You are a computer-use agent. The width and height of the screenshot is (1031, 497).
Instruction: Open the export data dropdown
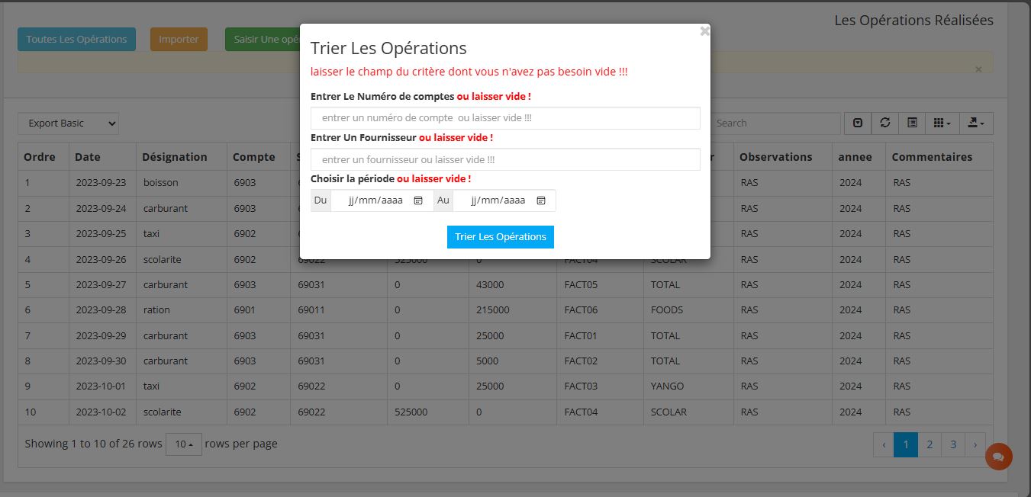[x=976, y=123]
